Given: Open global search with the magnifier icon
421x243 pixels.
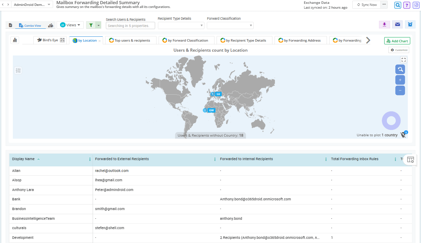Looking at the screenshot, I should click(x=397, y=5).
